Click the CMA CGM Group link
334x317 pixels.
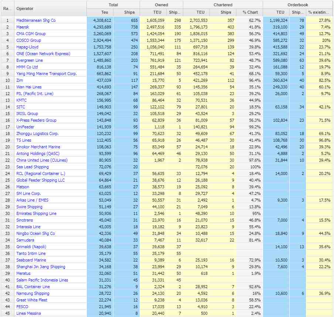click(31, 34)
